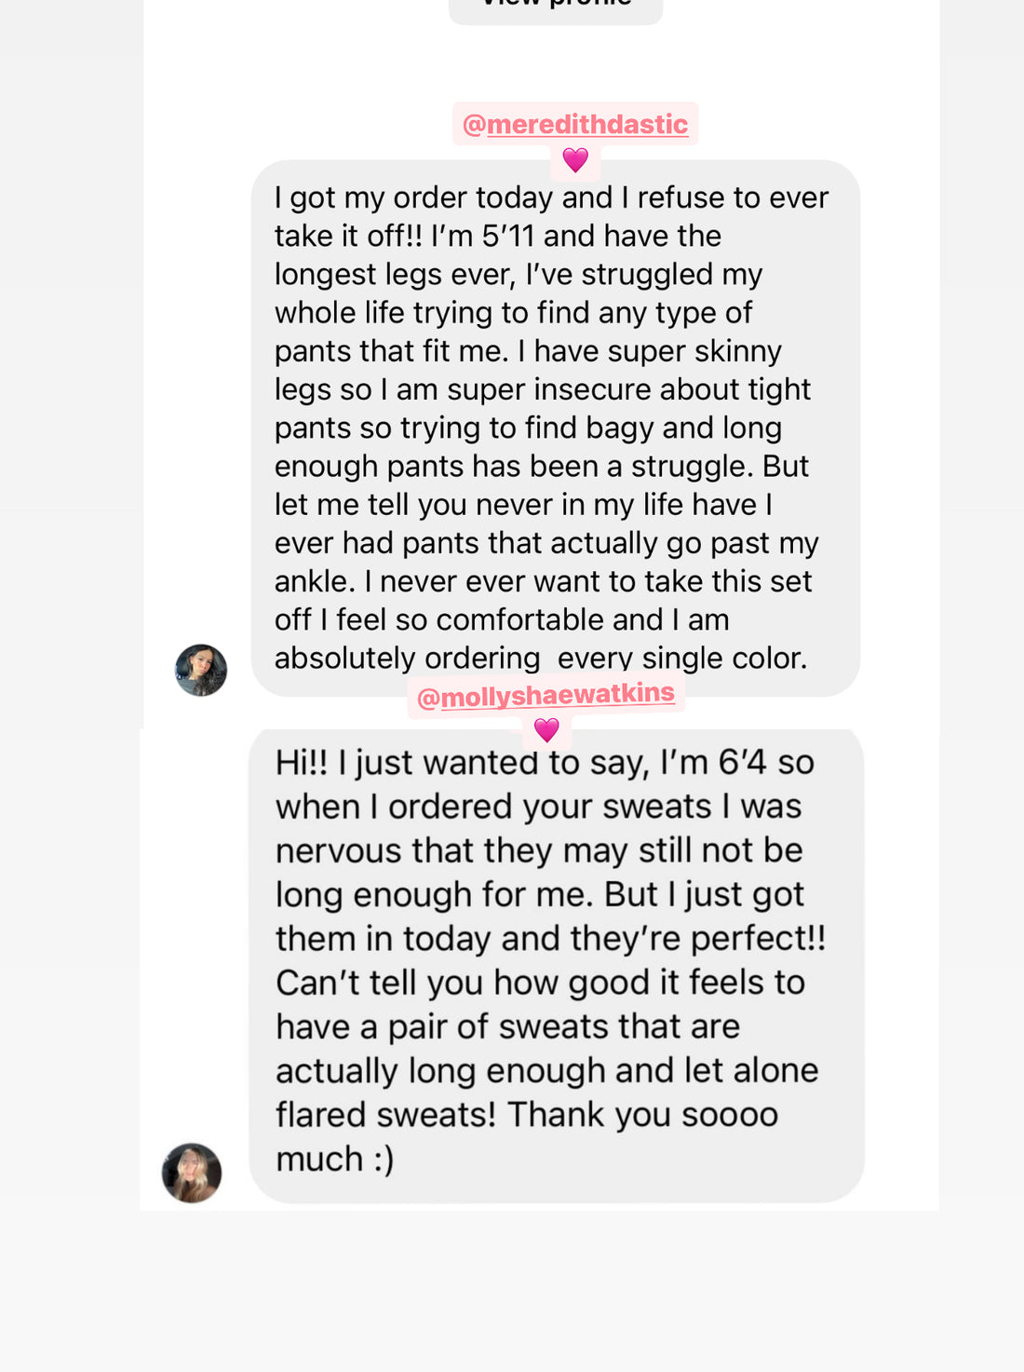Click the line starting "Hi!! I just wanted to say"
The height and width of the screenshot is (1372, 1024).
545,762
